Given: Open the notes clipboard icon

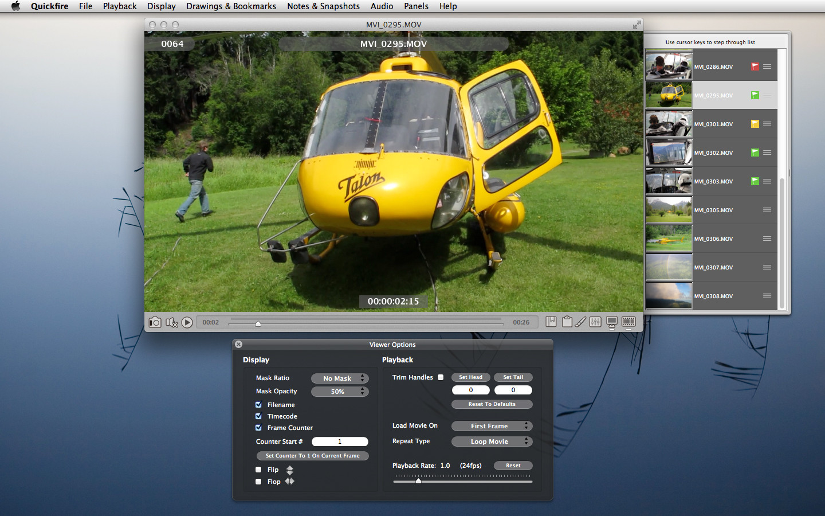Looking at the screenshot, I should [567, 322].
